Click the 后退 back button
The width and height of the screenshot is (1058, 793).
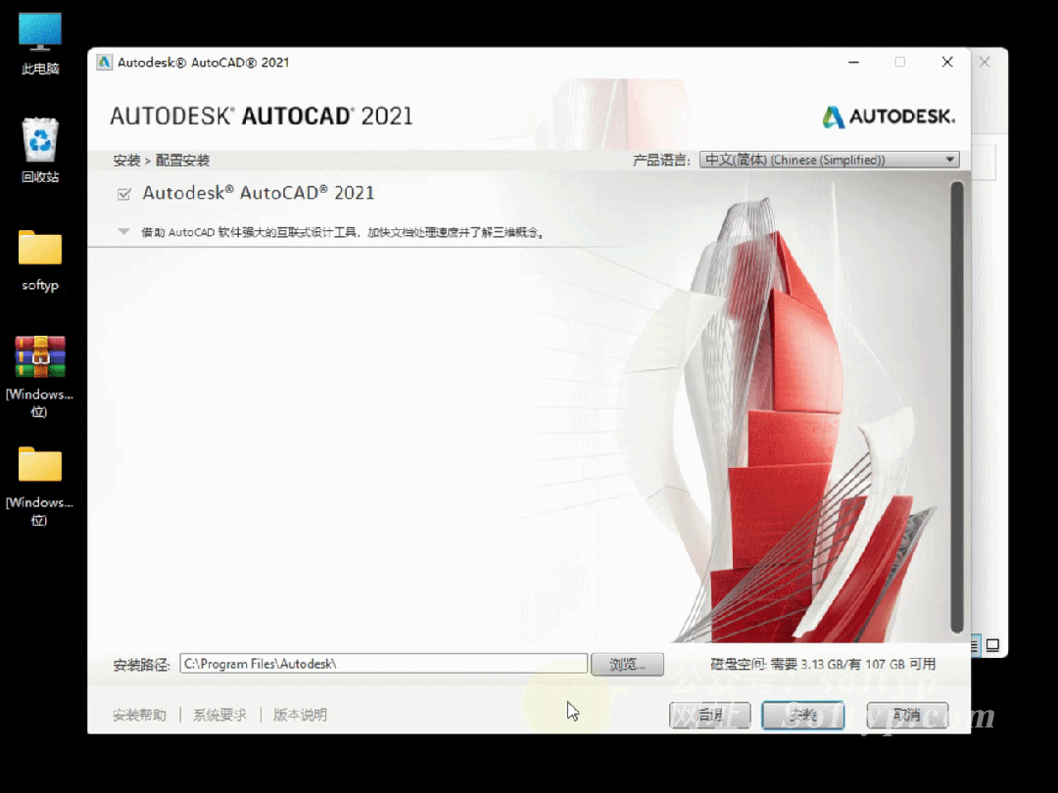pyautogui.click(x=710, y=715)
